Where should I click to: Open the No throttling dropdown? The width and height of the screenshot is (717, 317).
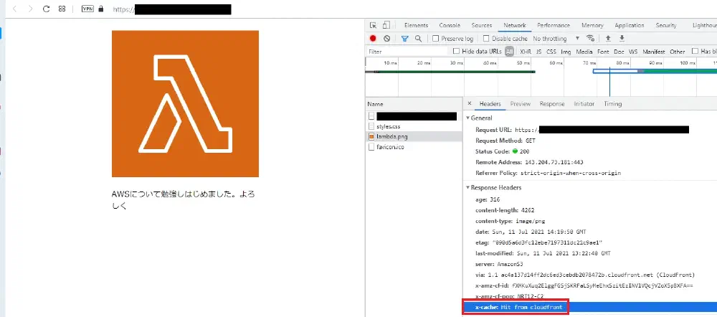coord(556,39)
